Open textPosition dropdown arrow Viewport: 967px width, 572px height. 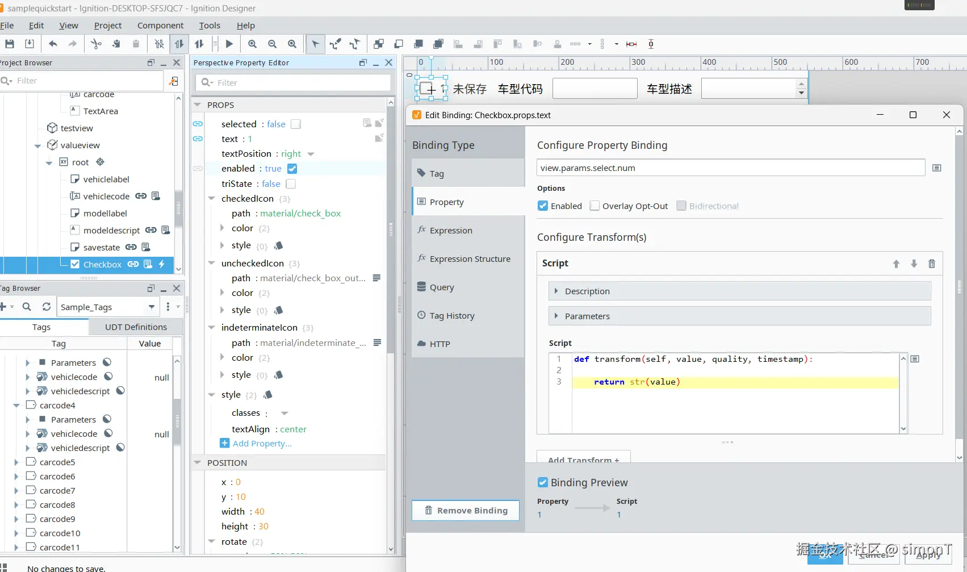pos(311,154)
